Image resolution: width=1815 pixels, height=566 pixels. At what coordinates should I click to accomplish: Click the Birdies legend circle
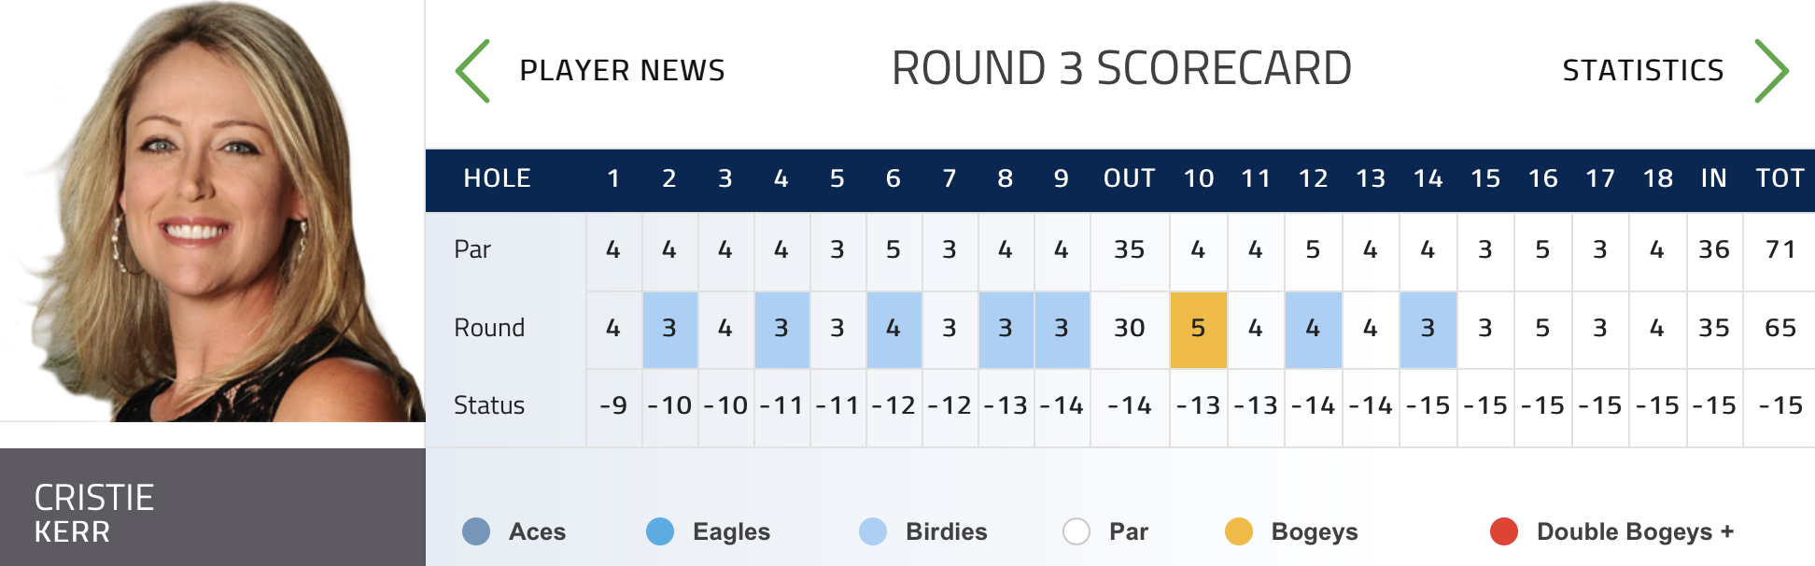[x=873, y=531]
